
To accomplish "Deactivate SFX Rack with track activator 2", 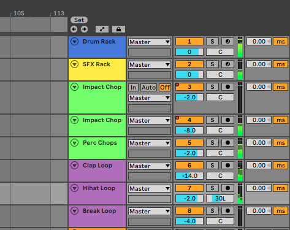I will click(189, 64).
